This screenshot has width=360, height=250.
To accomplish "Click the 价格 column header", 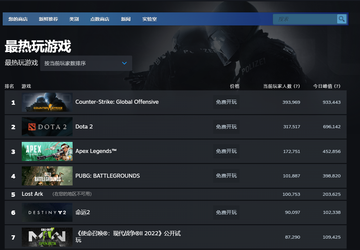I will [x=235, y=86].
